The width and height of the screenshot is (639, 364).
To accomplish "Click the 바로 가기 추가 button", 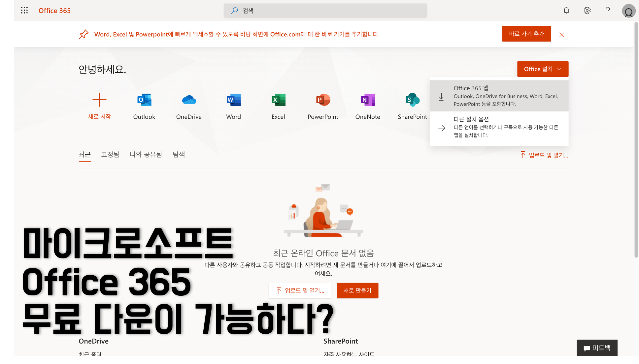I will click(x=526, y=34).
